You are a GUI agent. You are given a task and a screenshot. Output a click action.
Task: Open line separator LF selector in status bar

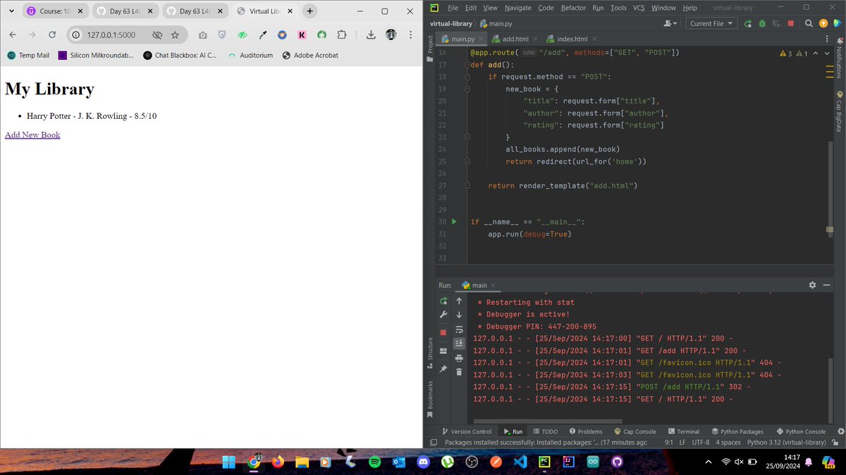tap(682, 443)
